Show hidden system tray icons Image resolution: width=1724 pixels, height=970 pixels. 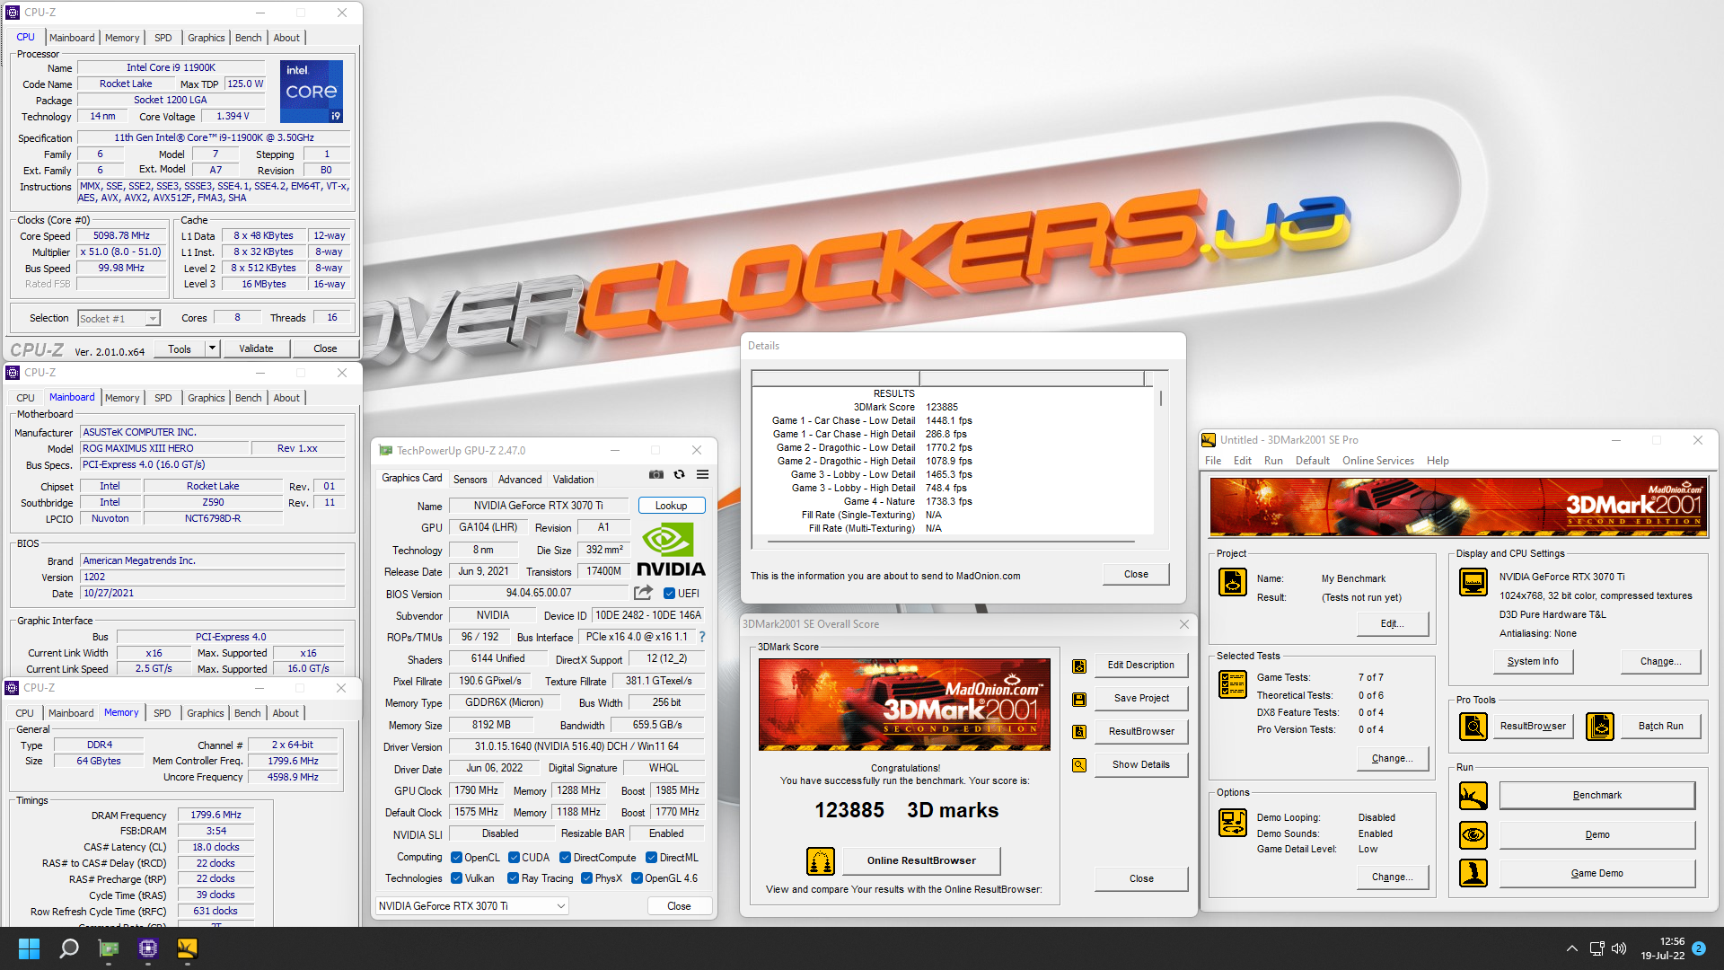click(x=1571, y=948)
